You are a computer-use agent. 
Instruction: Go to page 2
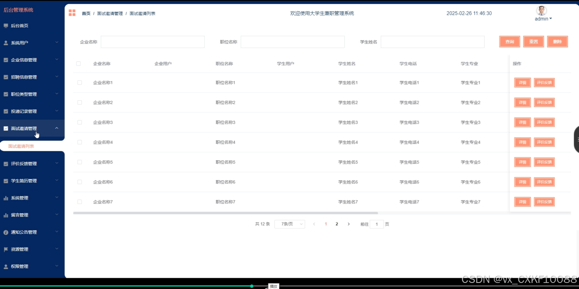click(337, 224)
